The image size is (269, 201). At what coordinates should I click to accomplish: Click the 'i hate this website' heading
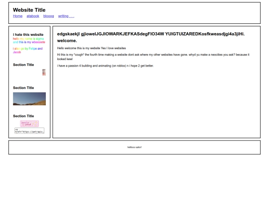(28, 35)
